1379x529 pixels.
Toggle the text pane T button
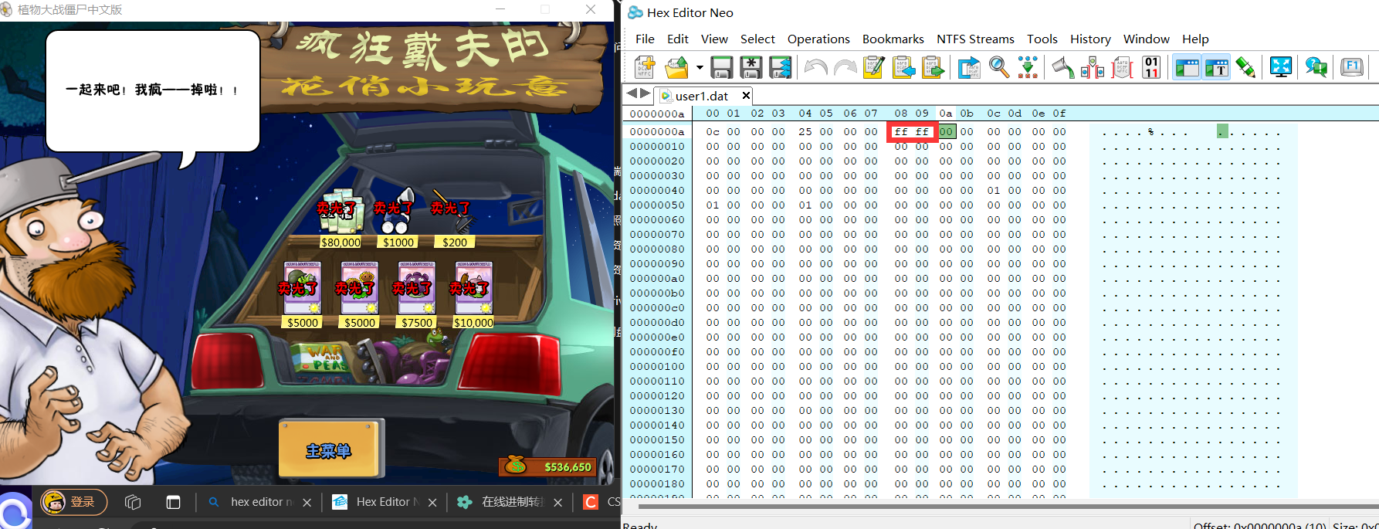pyautogui.click(x=1217, y=68)
